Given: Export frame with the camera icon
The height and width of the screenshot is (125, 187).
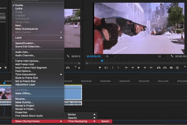Looking at the screenshot, I should pyautogui.click(x=171, y=67).
